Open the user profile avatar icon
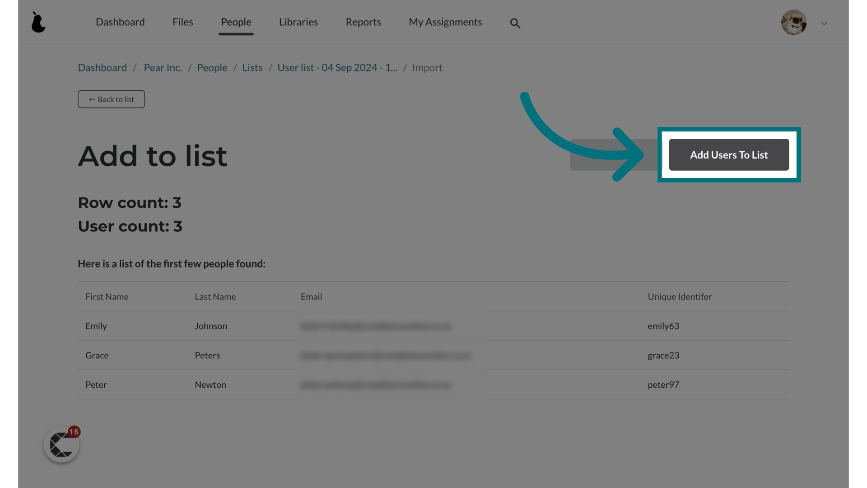Viewport: 867px width, 488px height. [x=794, y=22]
